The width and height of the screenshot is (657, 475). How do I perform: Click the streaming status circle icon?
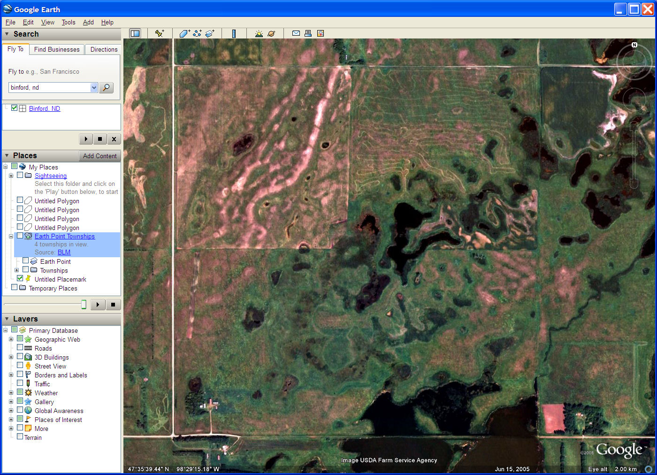pyautogui.click(x=649, y=469)
